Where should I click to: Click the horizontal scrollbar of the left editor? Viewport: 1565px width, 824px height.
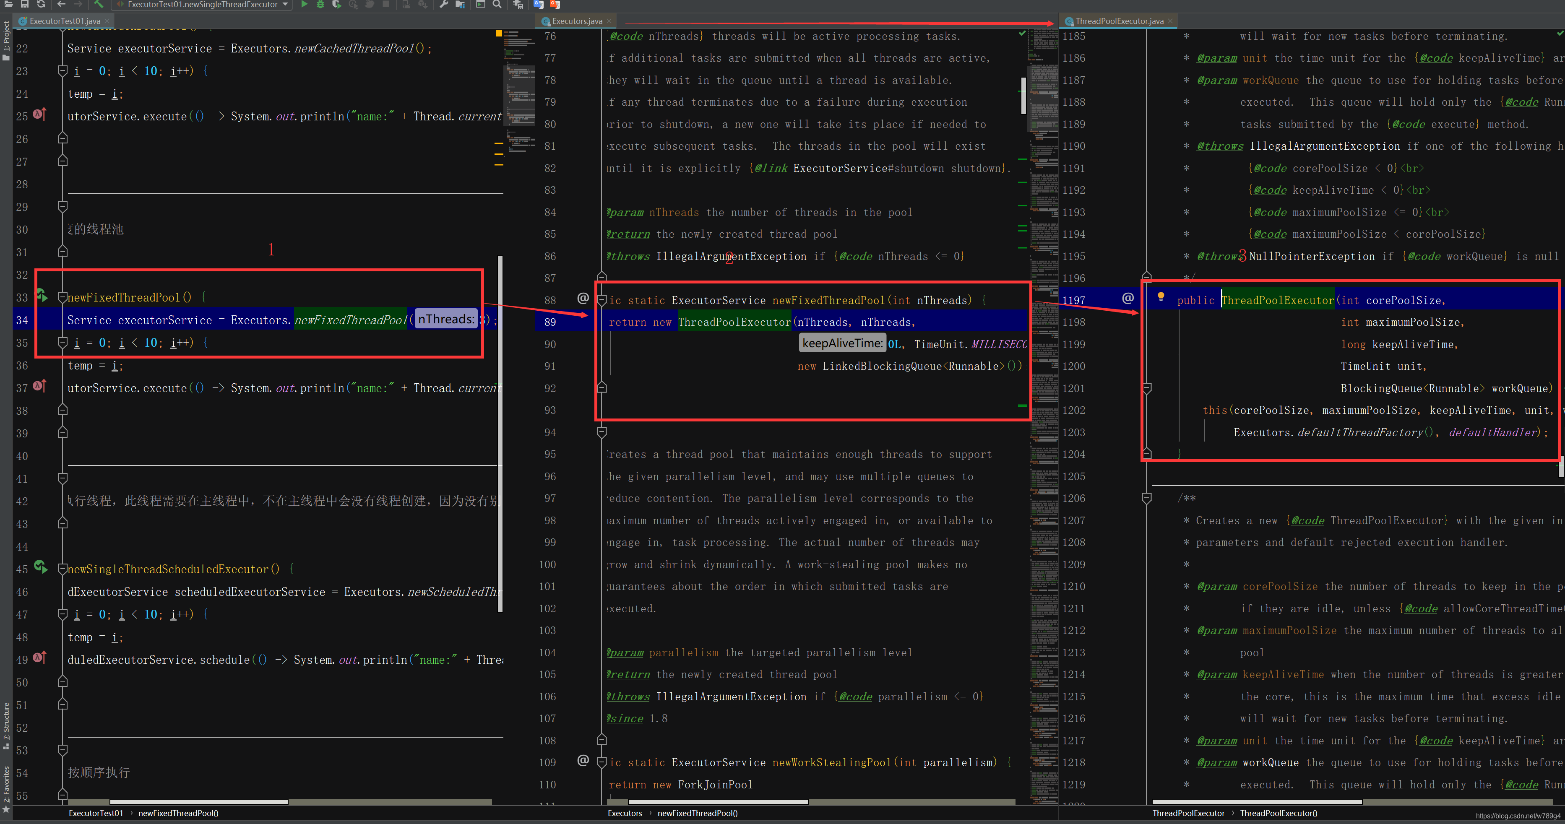(x=199, y=801)
